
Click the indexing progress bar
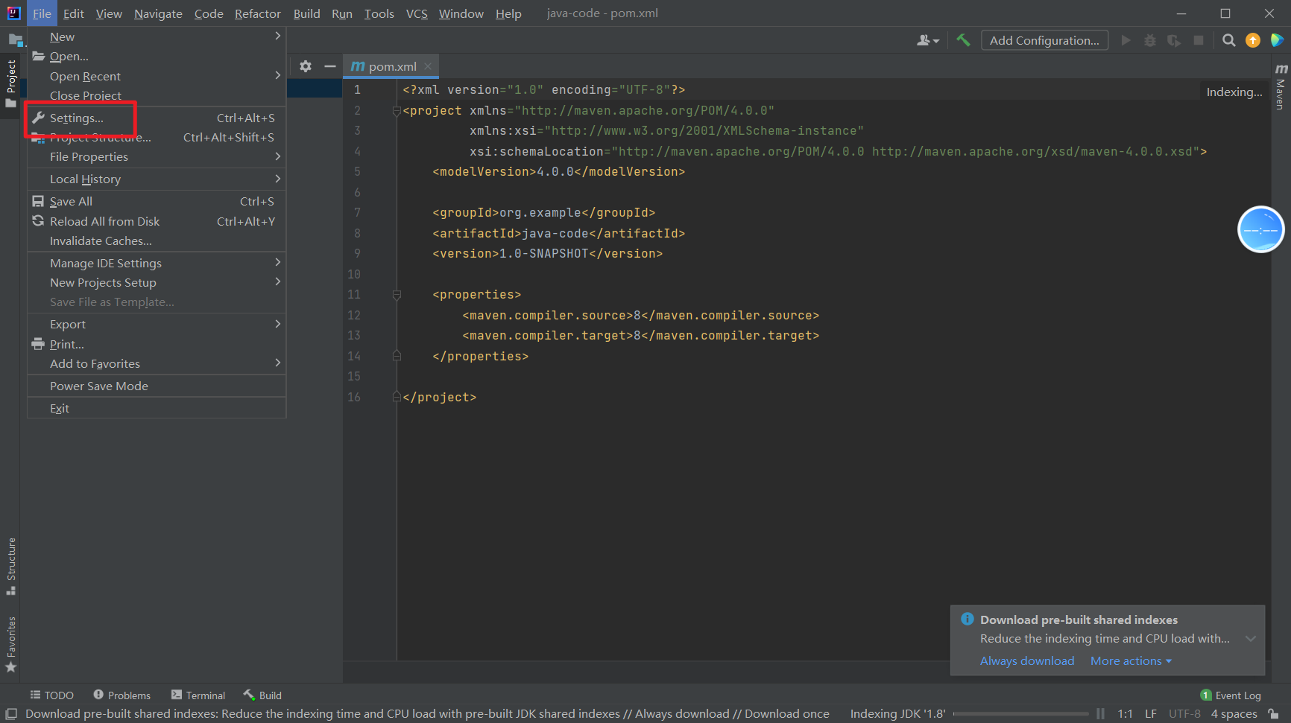pos(1020,714)
